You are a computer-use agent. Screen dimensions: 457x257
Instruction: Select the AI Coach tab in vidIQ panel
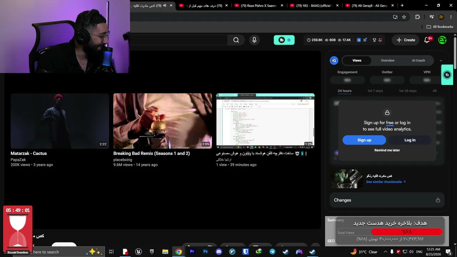(418, 61)
